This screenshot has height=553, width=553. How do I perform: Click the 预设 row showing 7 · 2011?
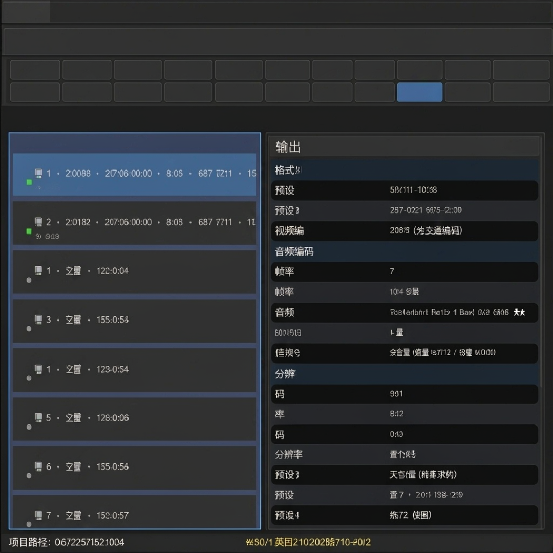405,495
